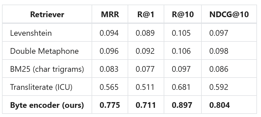Screen dimensions: 261x117
Task: Click BM25 NDCG@10 value 0.086
Action: pos(219,69)
